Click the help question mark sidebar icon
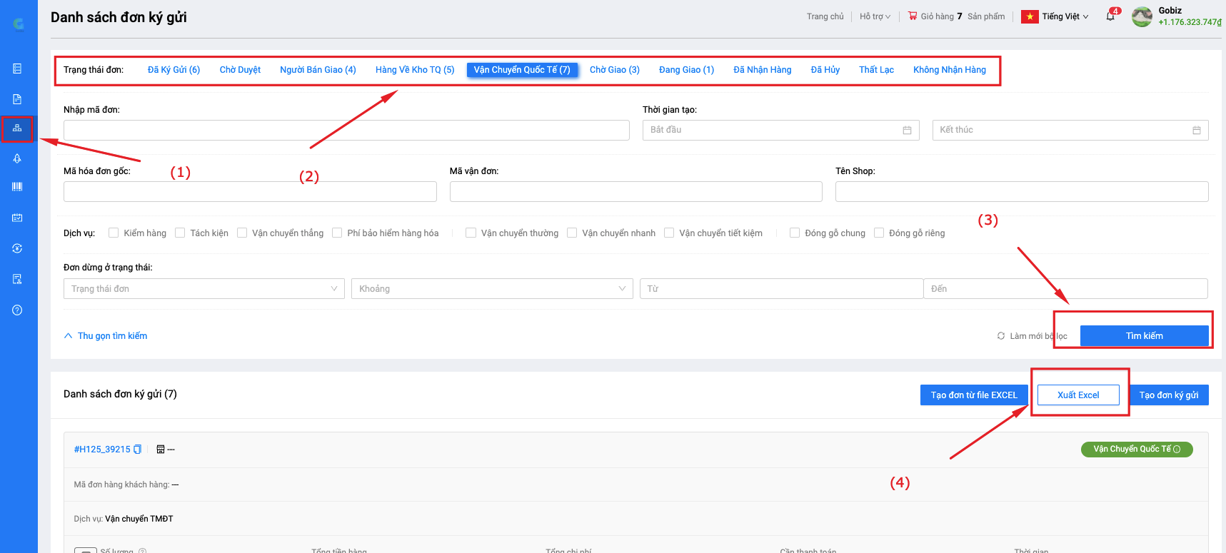Image resolution: width=1226 pixels, height=553 pixels. [17, 310]
